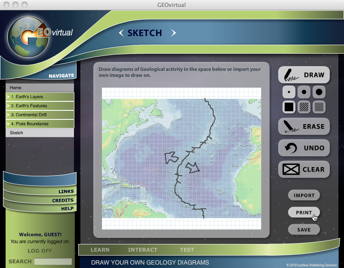This screenshot has width=344, height=268.
Task: Click the map drawing canvas
Action: 181,158
